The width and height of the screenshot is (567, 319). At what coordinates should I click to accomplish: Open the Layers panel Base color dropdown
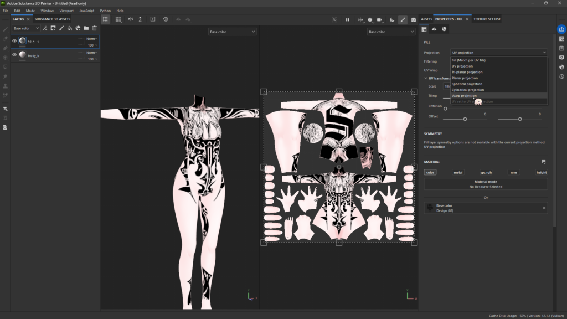[25, 28]
